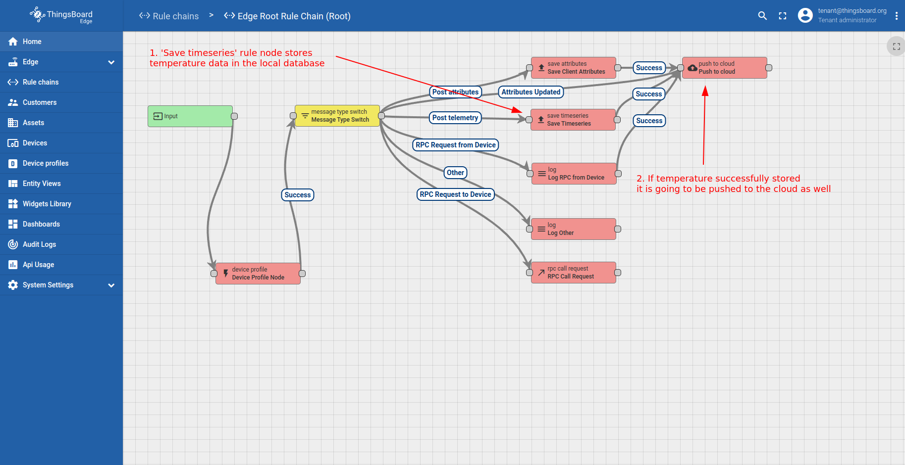Open search using the magnifier icon
Image resolution: width=905 pixels, height=465 pixels.
point(762,16)
